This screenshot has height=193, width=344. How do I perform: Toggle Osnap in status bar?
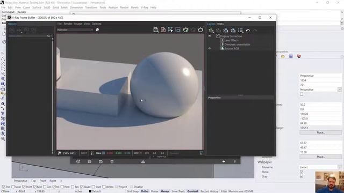coord(165,191)
